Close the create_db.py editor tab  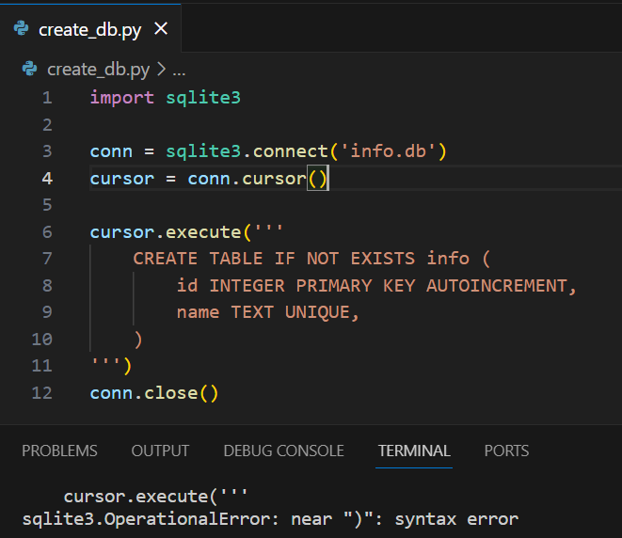click(161, 28)
